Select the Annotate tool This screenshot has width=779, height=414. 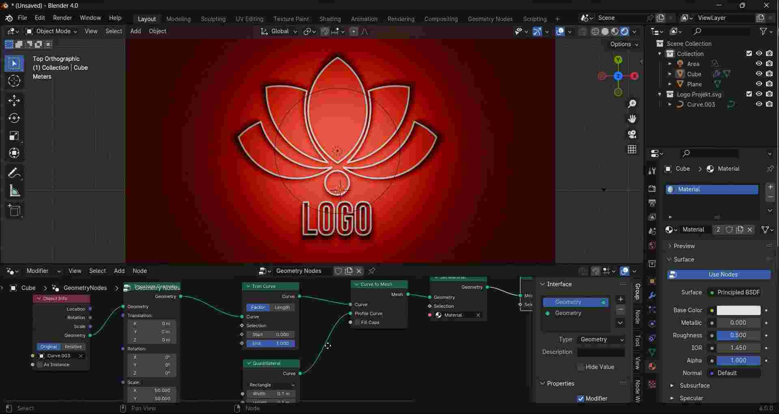tap(14, 173)
